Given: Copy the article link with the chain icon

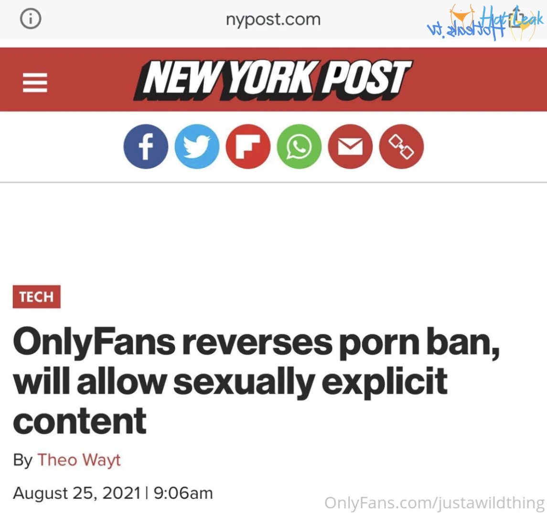Looking at the screenshot, I should [401, 147].
